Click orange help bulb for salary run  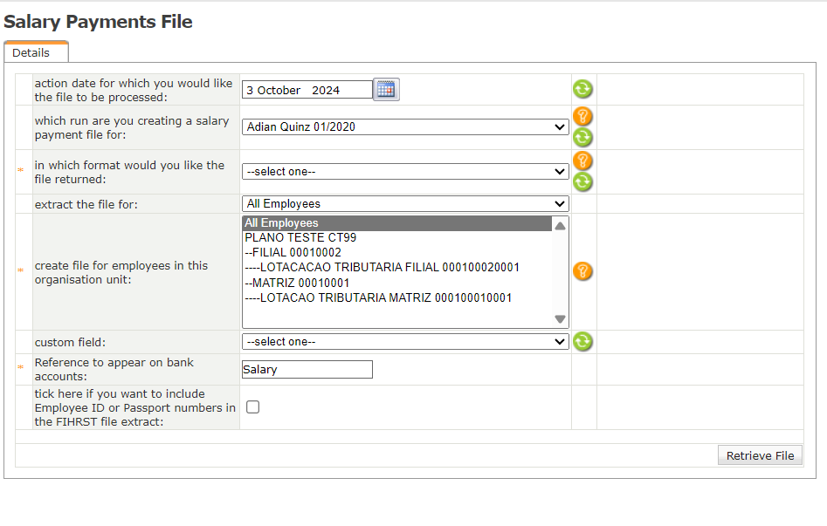click(x=582, y=116)
